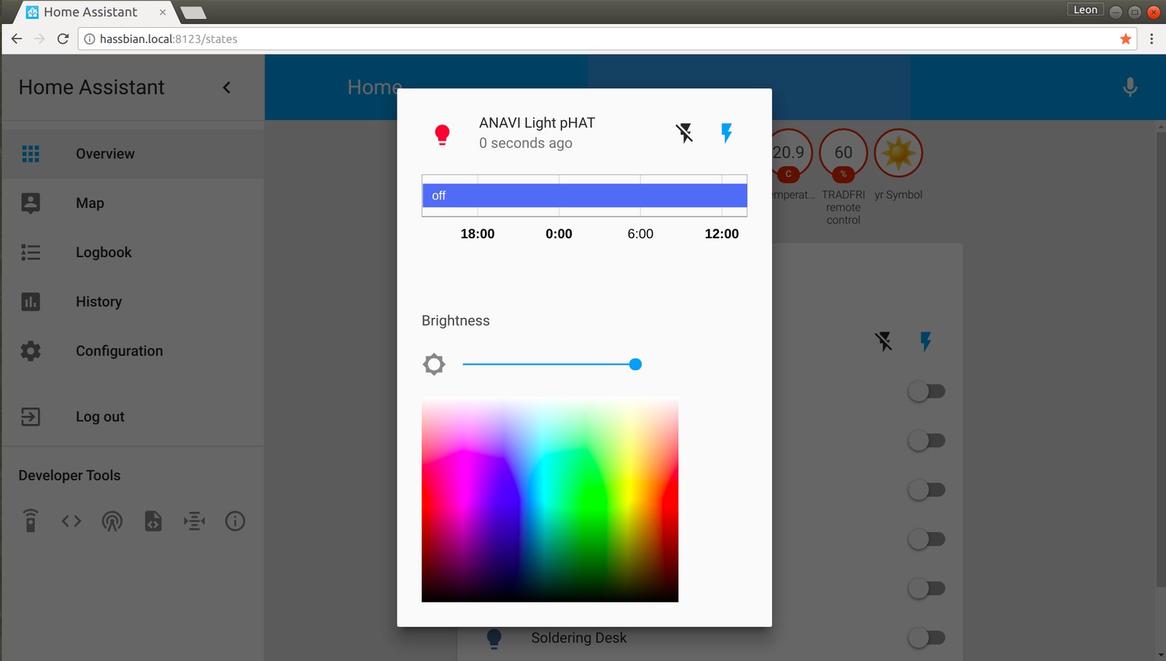The width and height of the screenshot is (1166, 661).
Task: Toggle the first light switch in the card
Action: point(926,391)
